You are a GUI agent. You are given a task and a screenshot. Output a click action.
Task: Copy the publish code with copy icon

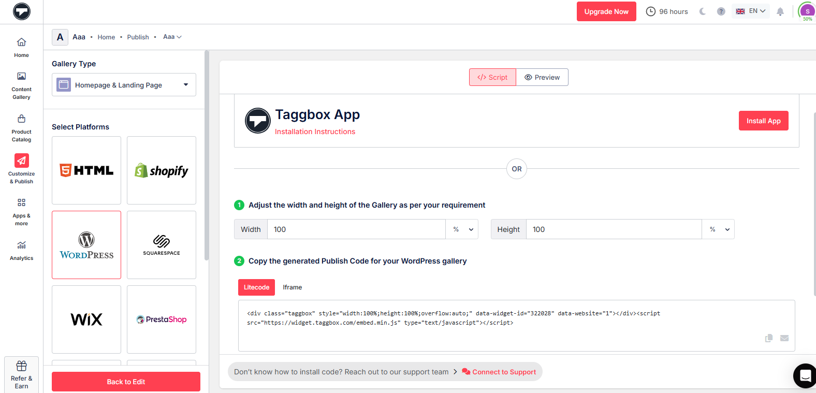click(x=769, y=338)
